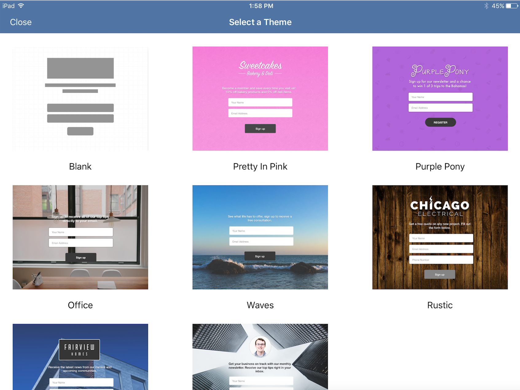Screen dimensions: 520x390
Task: Pick the Office theme thumbnail
Action: click(x=80, y=237)
